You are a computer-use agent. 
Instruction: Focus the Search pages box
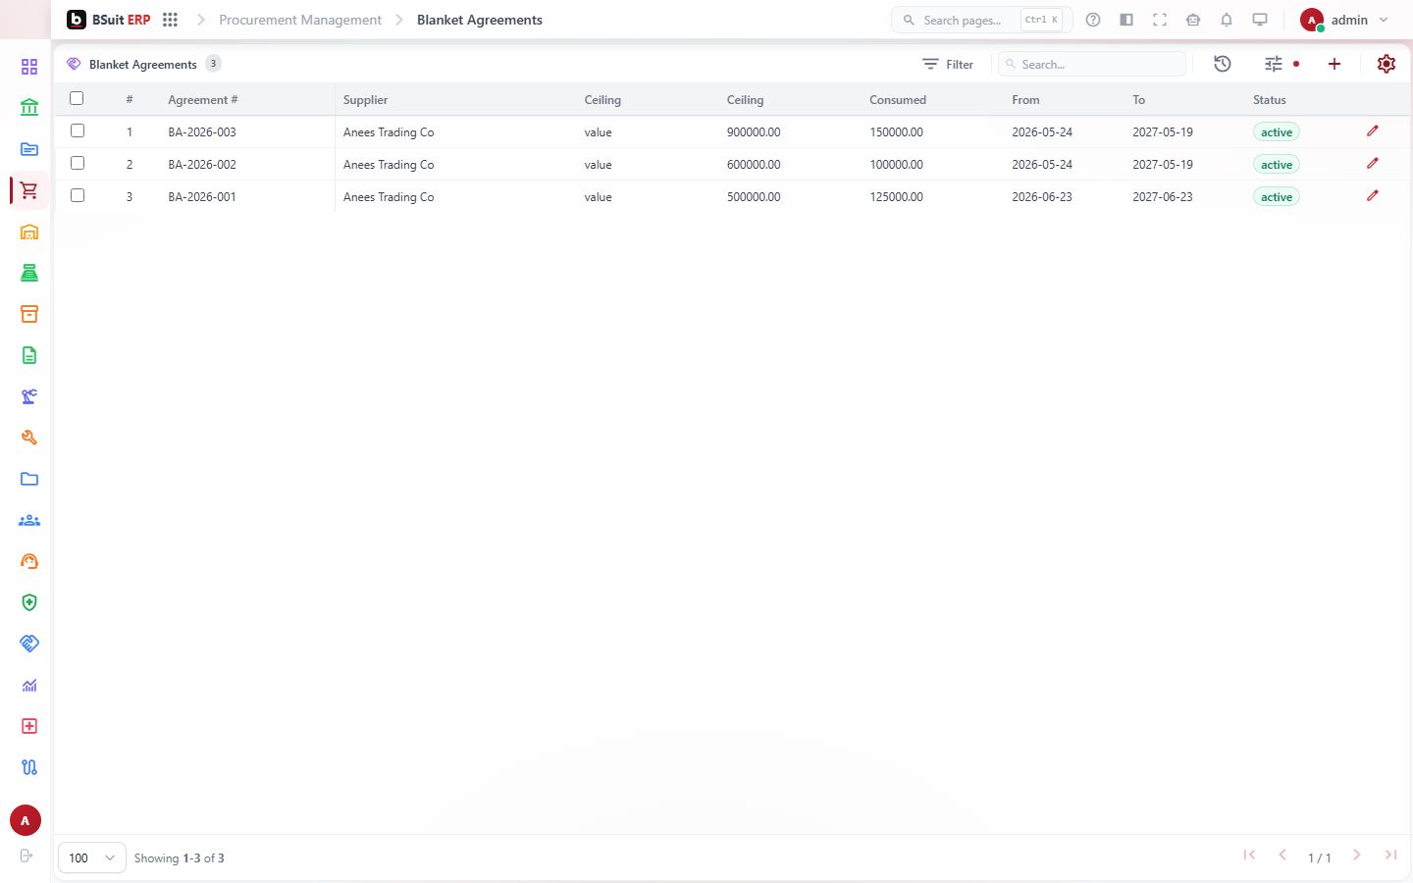981,20
